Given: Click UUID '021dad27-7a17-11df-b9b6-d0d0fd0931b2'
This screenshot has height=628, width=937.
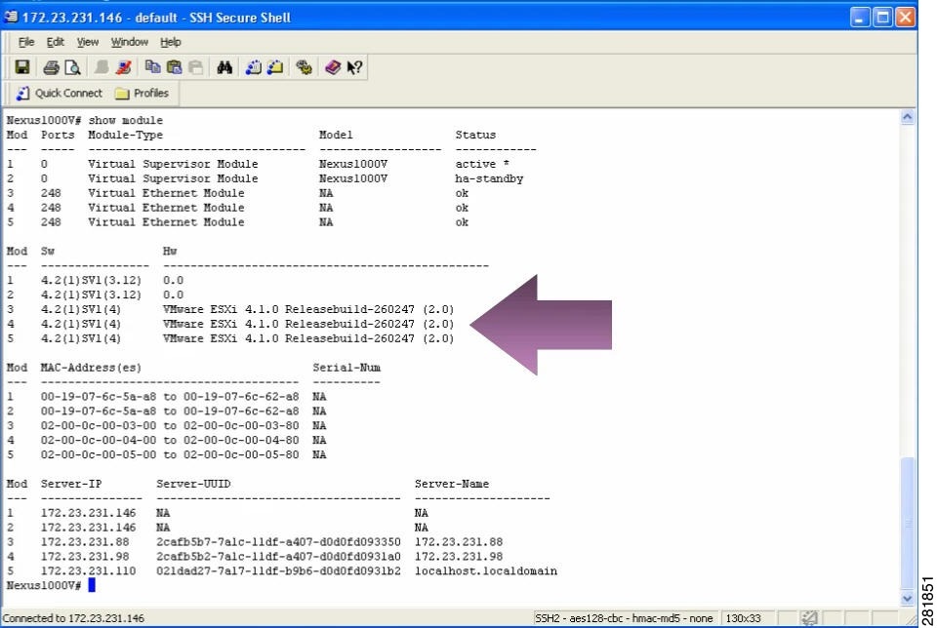Looking at the screenshot, I should click(278, 571).
